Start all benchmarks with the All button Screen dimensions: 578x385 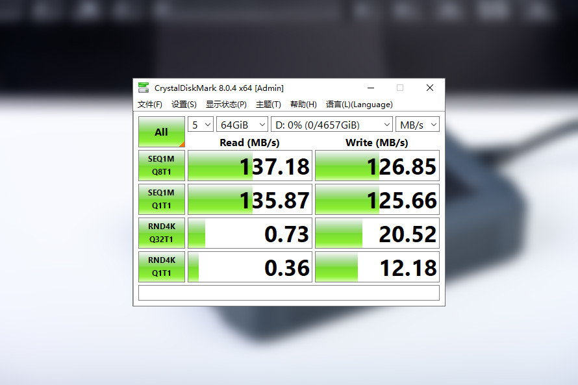(x=162, y=132)
